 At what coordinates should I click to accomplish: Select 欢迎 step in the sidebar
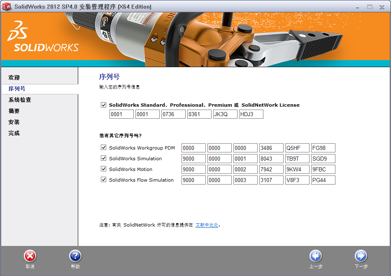[x=14, y=77]
